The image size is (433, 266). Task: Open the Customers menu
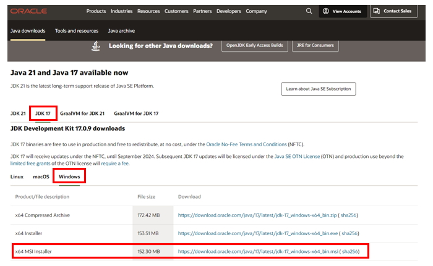click(176, 11)
